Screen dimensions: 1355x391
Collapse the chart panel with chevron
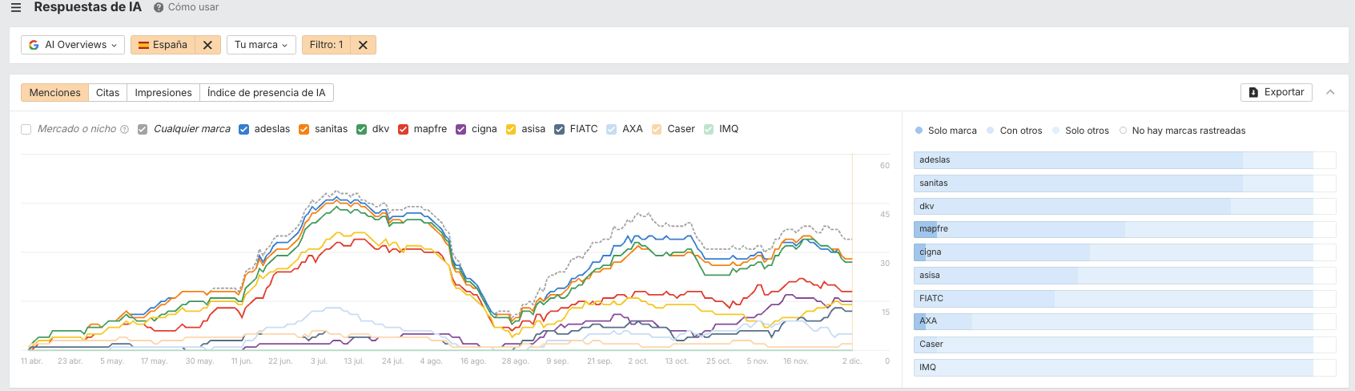point(1330,92)
